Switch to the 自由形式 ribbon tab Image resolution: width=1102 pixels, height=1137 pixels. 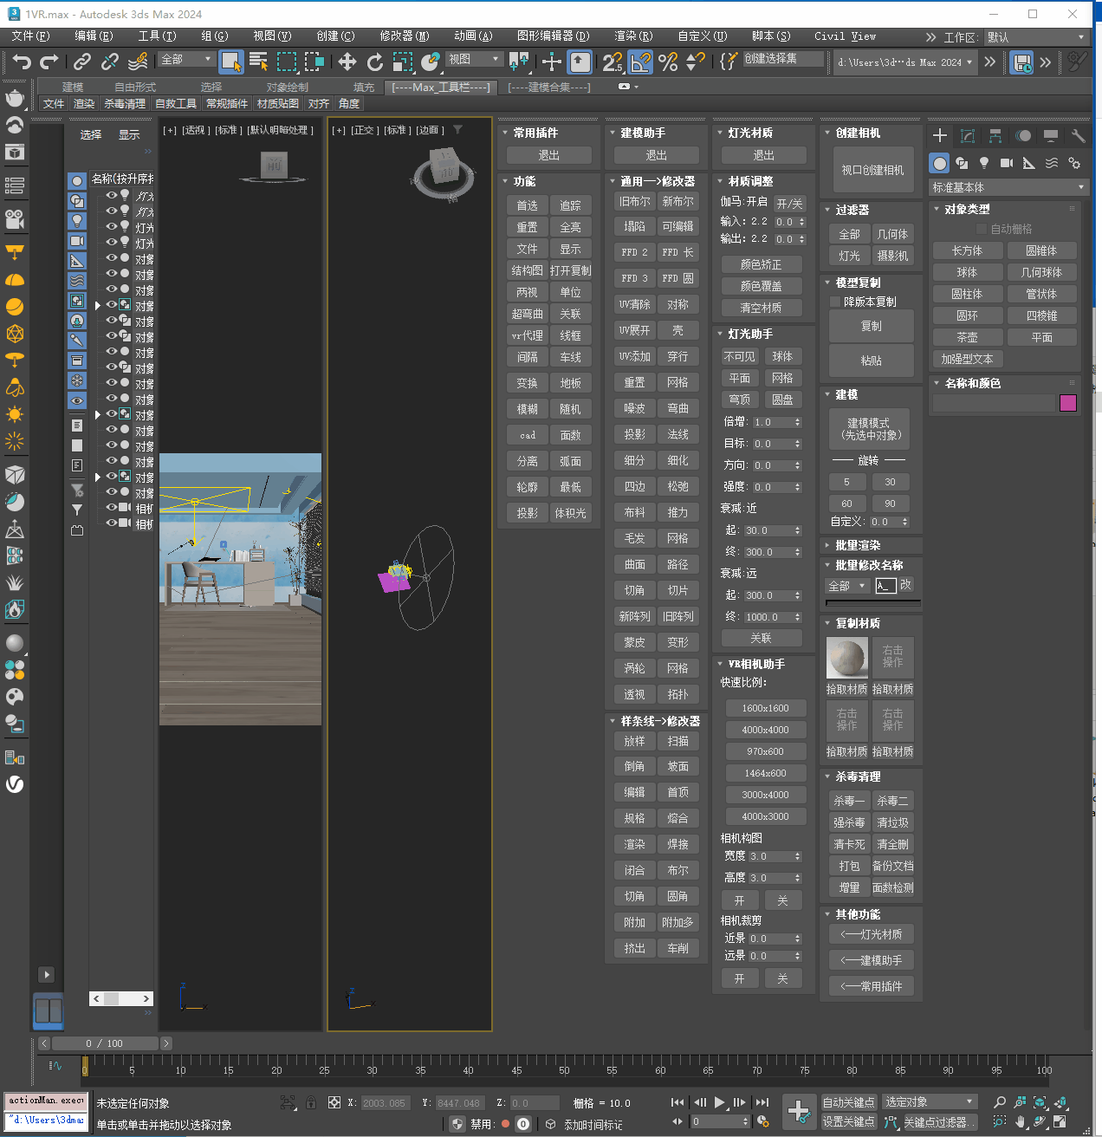click(135, 87)
